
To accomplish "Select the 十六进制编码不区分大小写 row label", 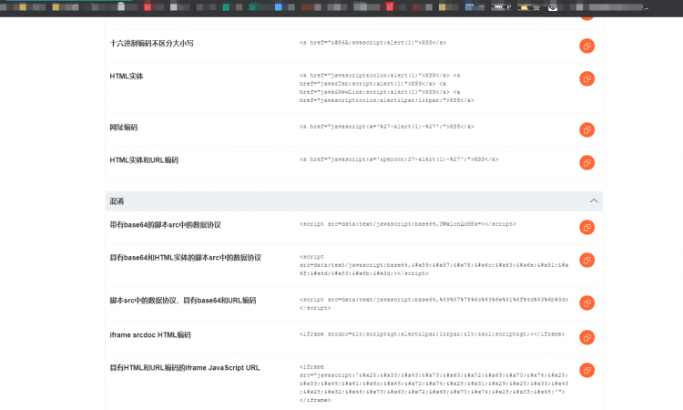I will point(151,43).
